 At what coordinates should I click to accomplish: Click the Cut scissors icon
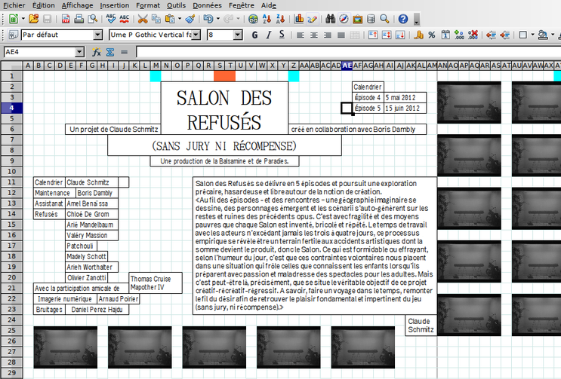142,19
